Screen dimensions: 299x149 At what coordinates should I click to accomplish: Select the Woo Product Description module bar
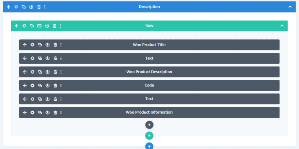pyautogui.click(x=149, y=72)
